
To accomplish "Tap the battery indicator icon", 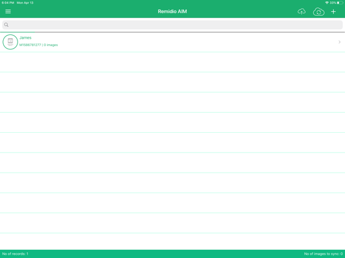I will 340,2.
